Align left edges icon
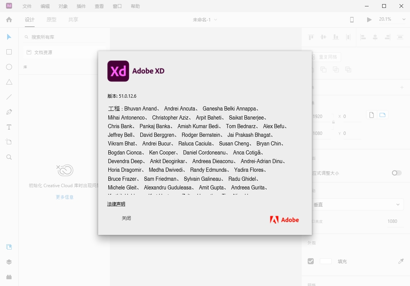This screenshot has height=286, width=410. (363, 37)
